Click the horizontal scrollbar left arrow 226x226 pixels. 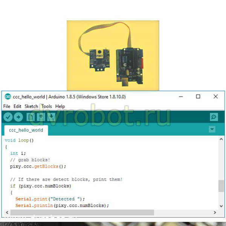click(7, 212)
